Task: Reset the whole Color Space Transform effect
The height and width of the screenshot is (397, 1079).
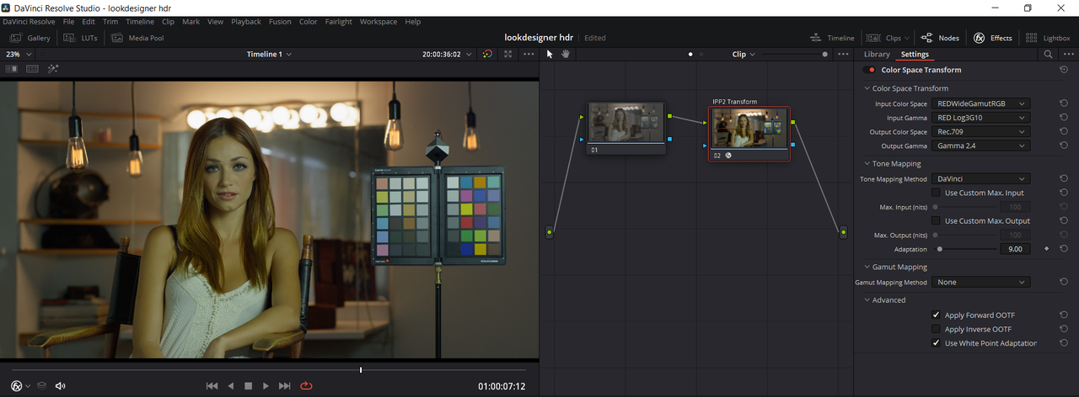Action: coord(1064,70)
